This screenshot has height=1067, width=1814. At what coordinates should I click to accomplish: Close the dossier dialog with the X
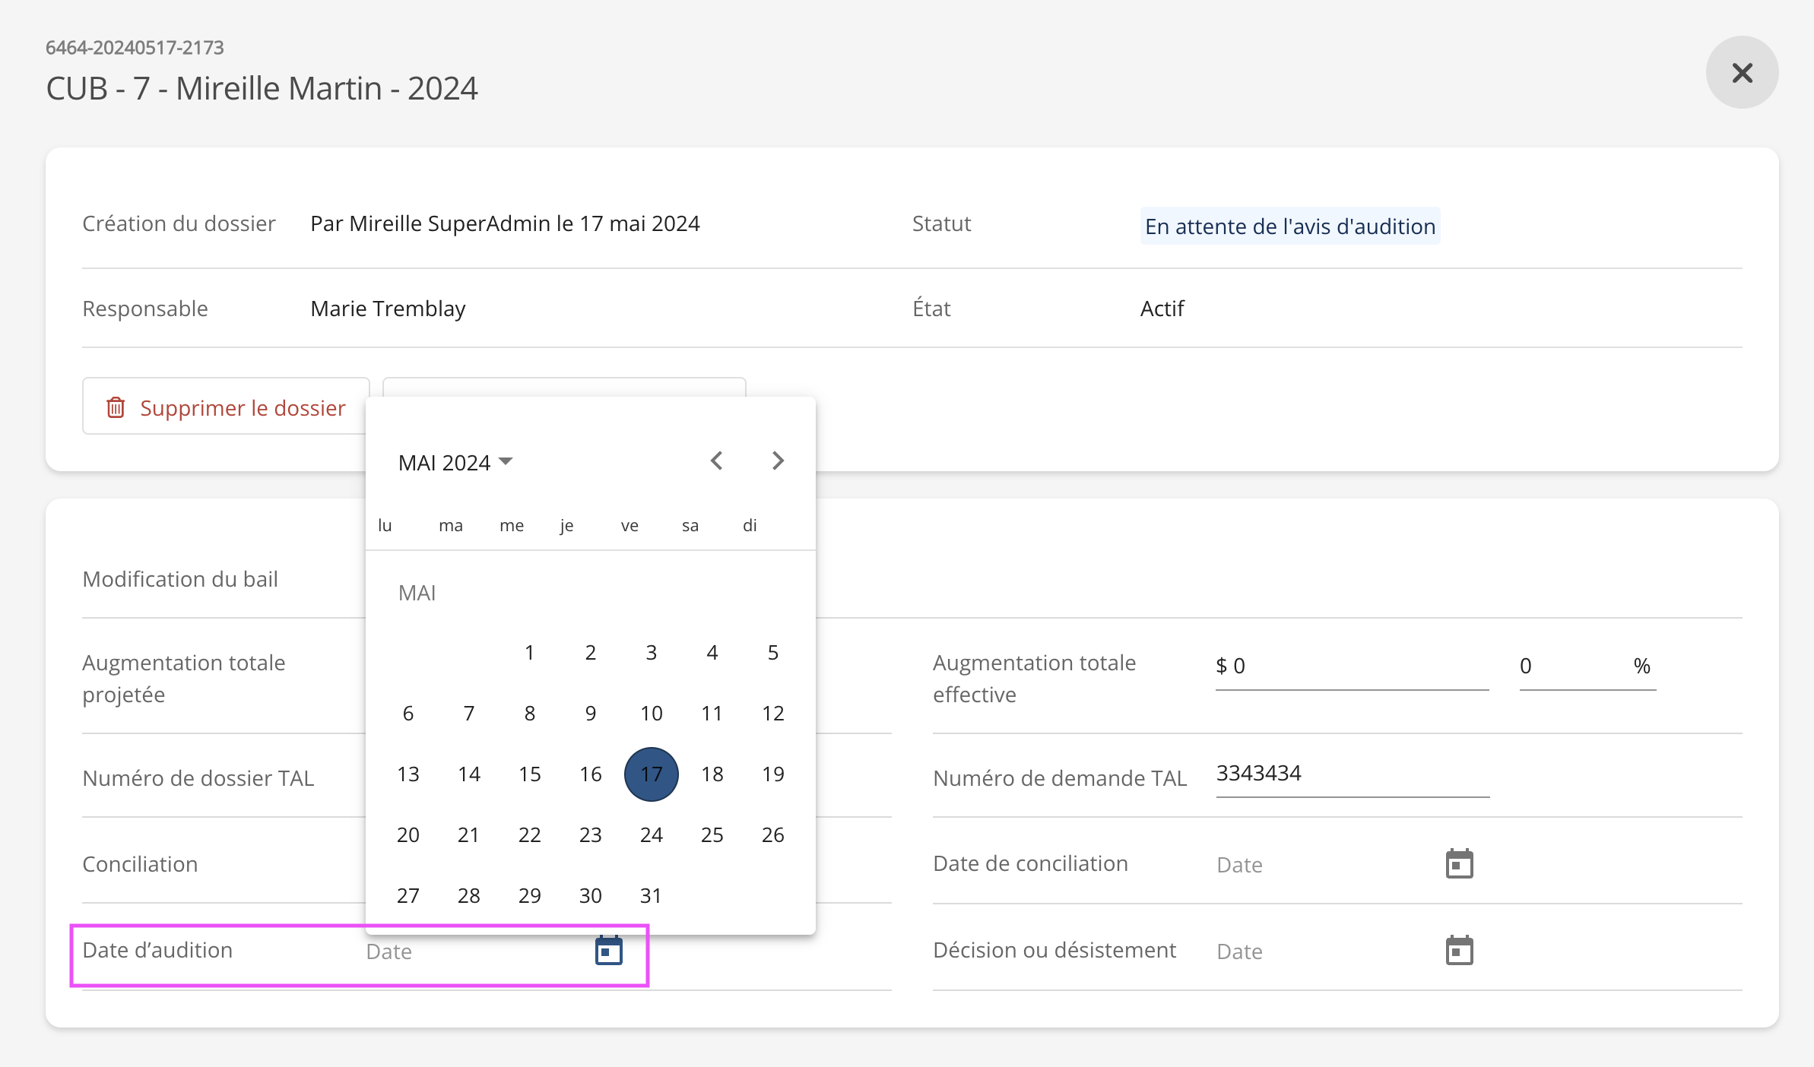click(x=1742, y=73)
